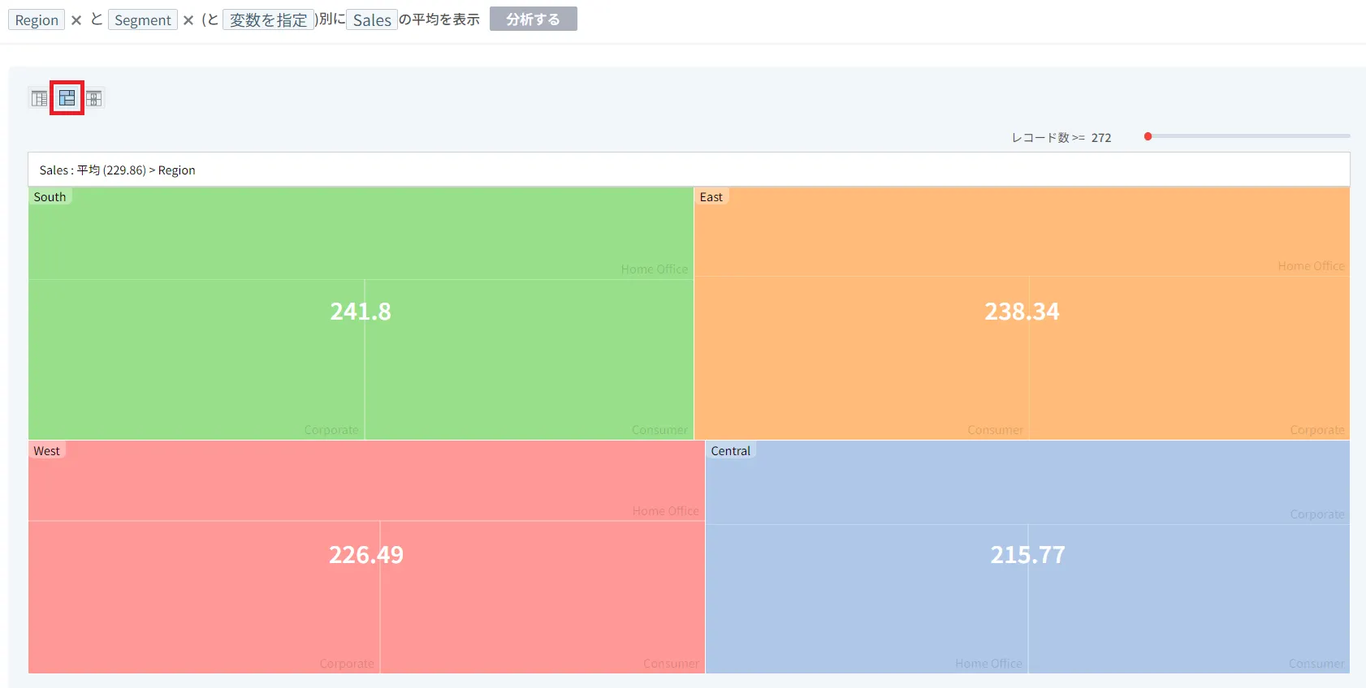
Task: Open the Sales target variable selector
Action: [x=372, y=19]
